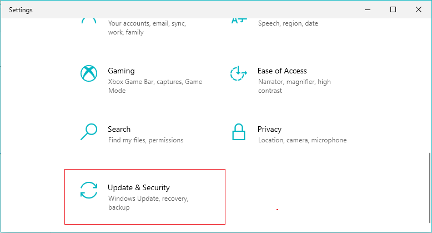This screenshot has width=432, height=233.
Task: Click the Ease of Access dashed-clock icon
Action: point(238,74)
